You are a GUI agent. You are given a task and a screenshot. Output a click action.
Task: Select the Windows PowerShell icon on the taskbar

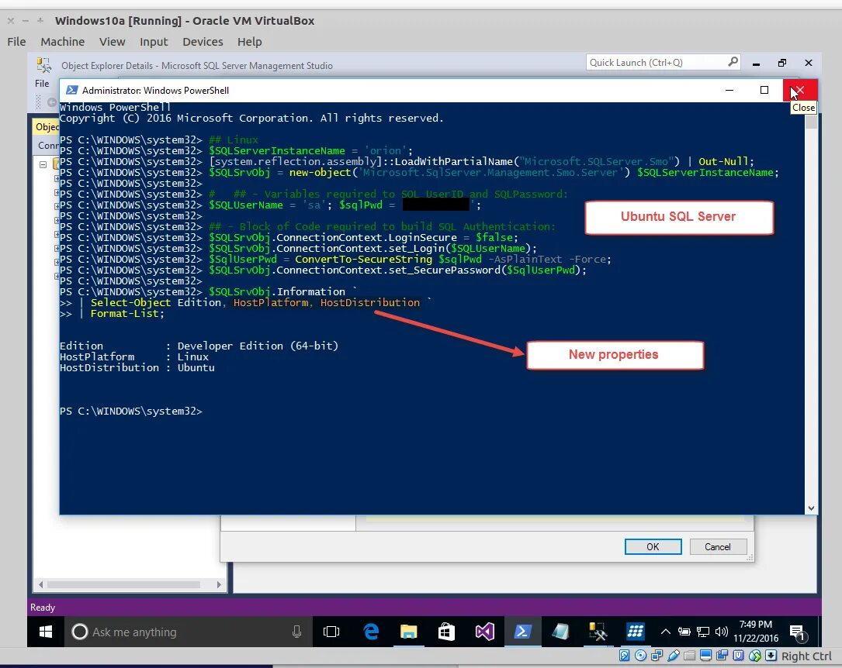pos(522,632)
